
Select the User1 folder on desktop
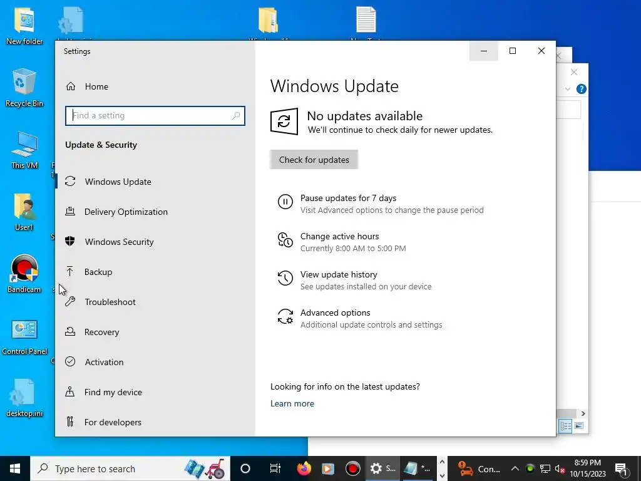point(24,212)
